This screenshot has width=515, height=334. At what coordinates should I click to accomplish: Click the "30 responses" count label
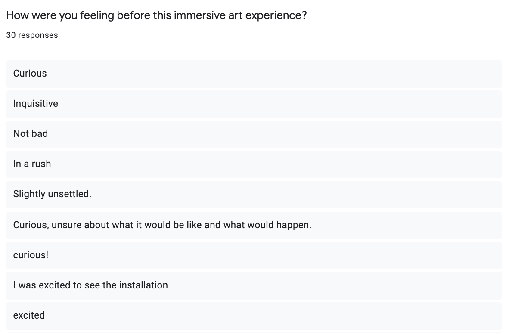(32, 35)
